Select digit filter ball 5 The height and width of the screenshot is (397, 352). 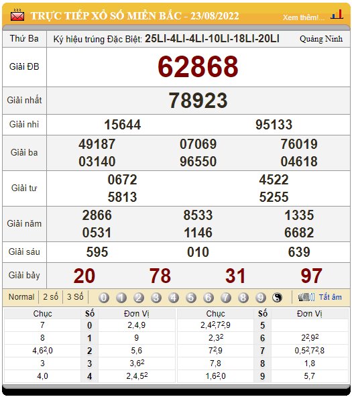pos(191,298)
